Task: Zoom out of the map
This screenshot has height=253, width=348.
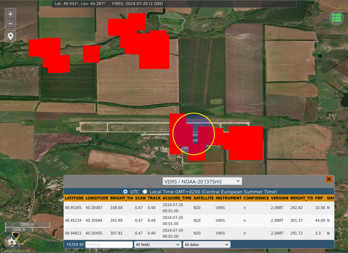Action: 11,24
